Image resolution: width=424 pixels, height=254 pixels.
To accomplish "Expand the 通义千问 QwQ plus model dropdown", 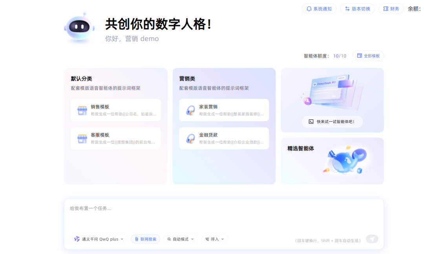I will [99, 239].
